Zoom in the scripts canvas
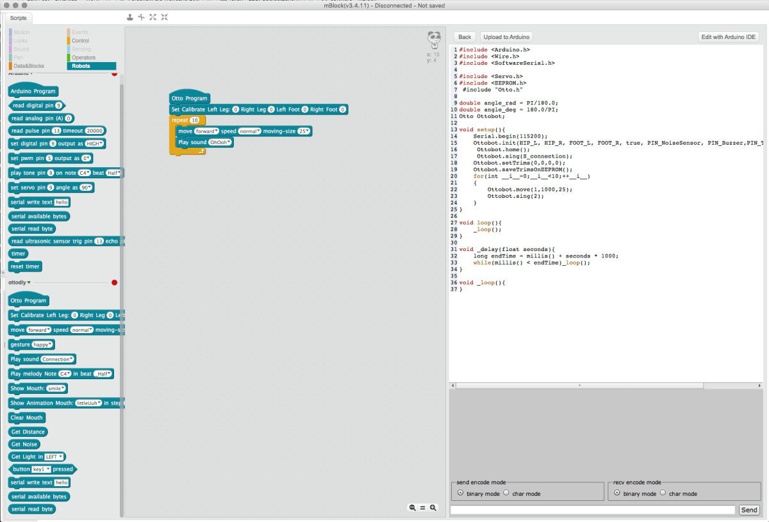Screen dimensions: 769x522 pyautogui.click(x=433, y=508)
